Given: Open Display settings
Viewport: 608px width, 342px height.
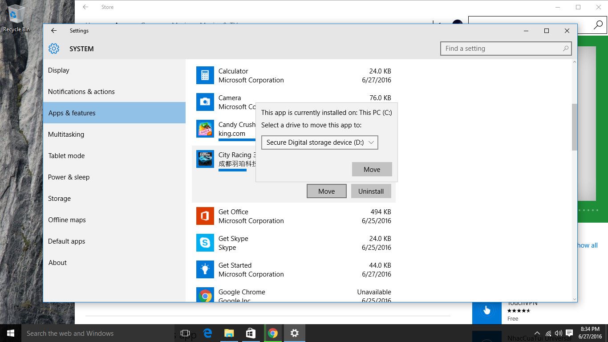Looking at the screenshot, I should point(114,70).
